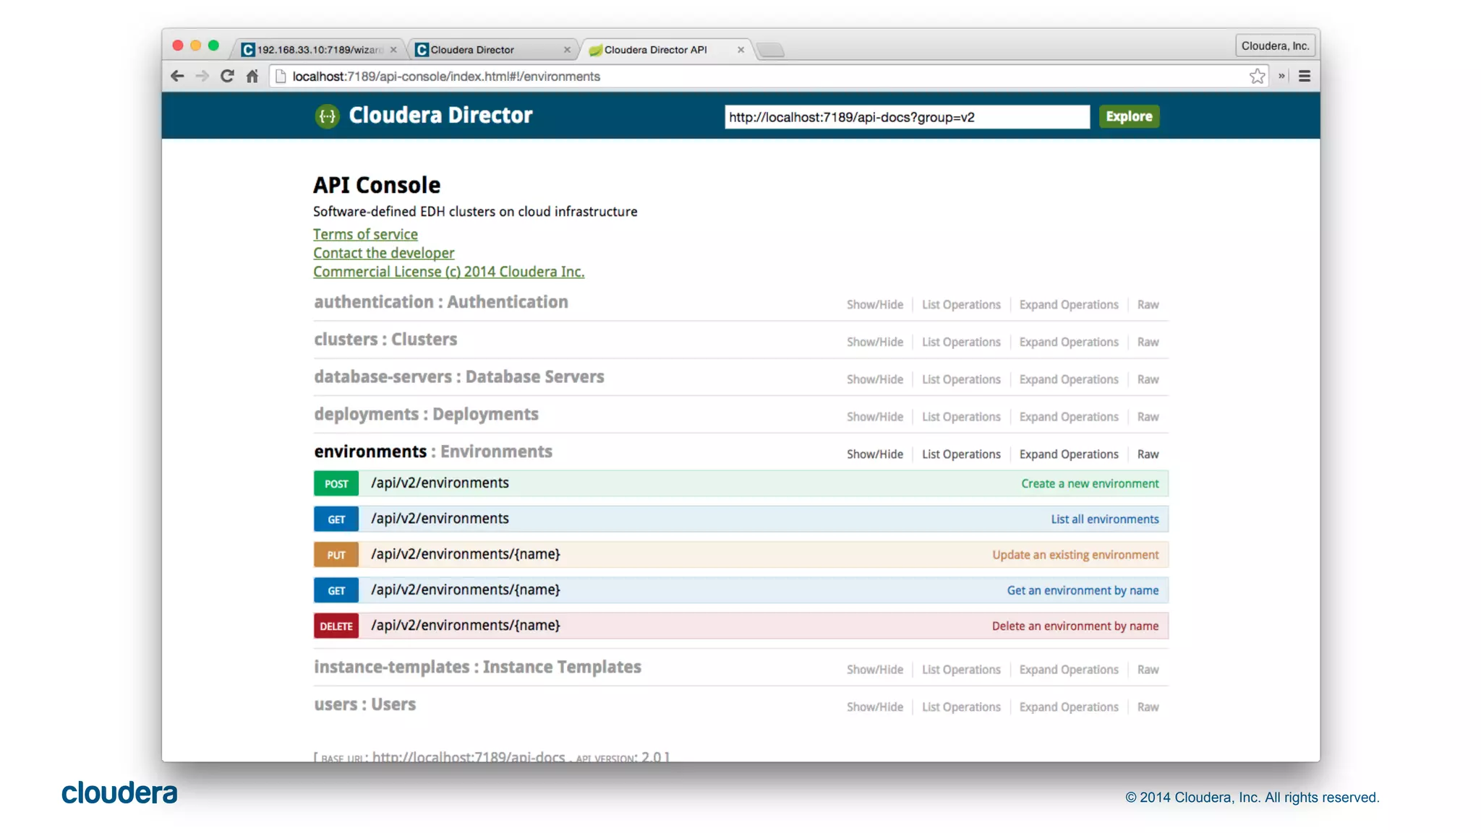
Task: Go to the browser home icon
Action: coord(252,76)
